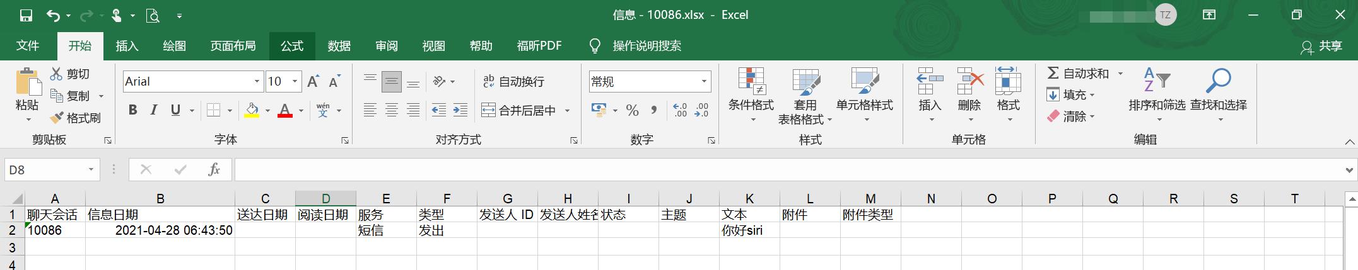Increase the cell indent
1358x270 pixels.
click(x=460, y=110)
